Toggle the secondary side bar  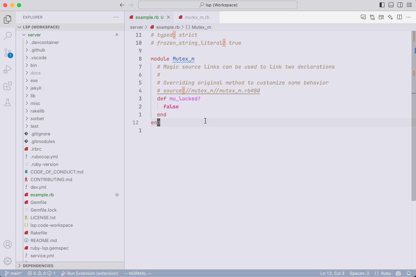coord(400,5)
